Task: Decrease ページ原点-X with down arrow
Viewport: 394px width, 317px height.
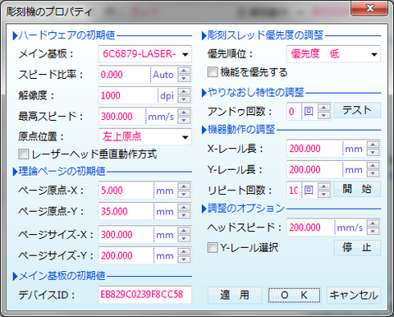Action: [184, 194]
